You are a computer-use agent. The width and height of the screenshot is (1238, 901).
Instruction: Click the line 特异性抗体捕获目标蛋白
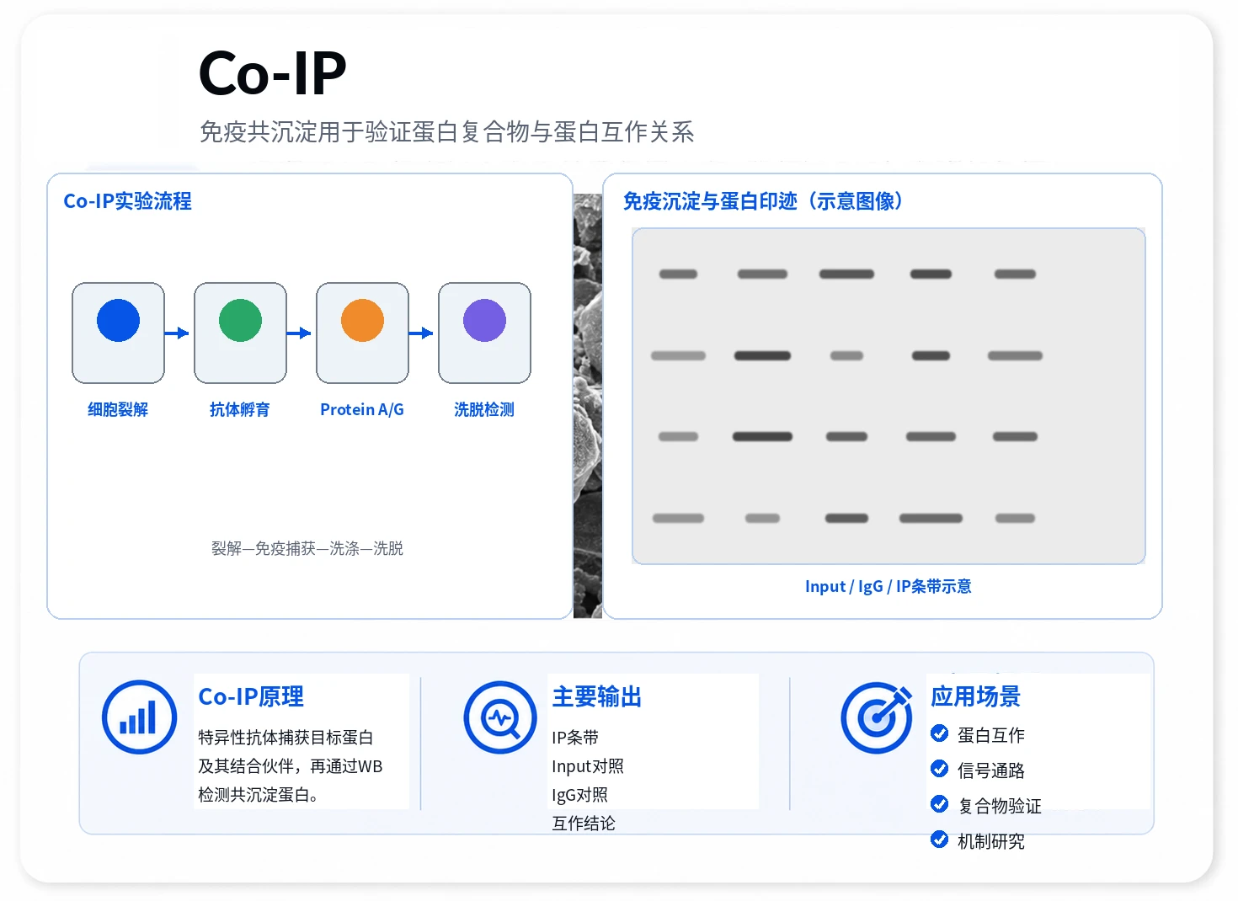[285, 738]
